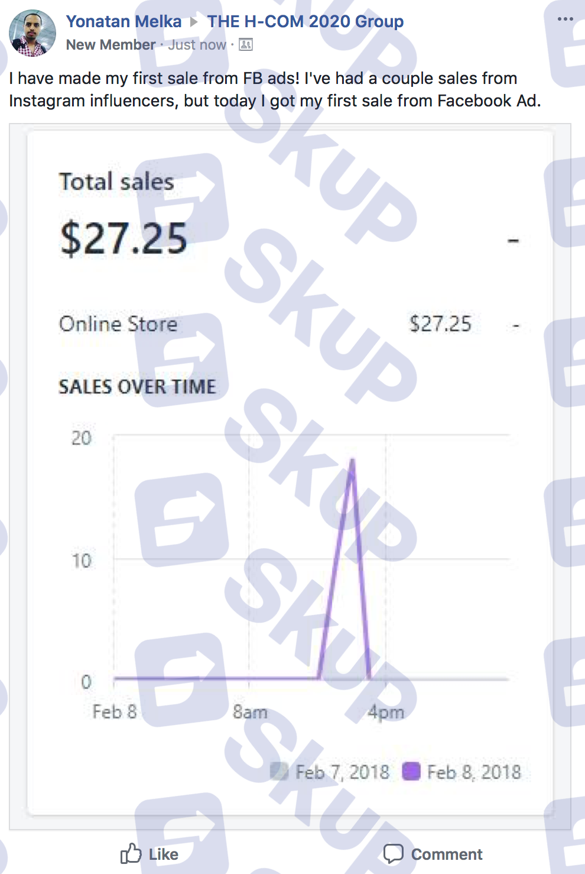Image resolution: width=585 pixels, height=874 pixels.
Task: Click the Feb 8, 2018 legend label
Action: (x=474, y=772)
